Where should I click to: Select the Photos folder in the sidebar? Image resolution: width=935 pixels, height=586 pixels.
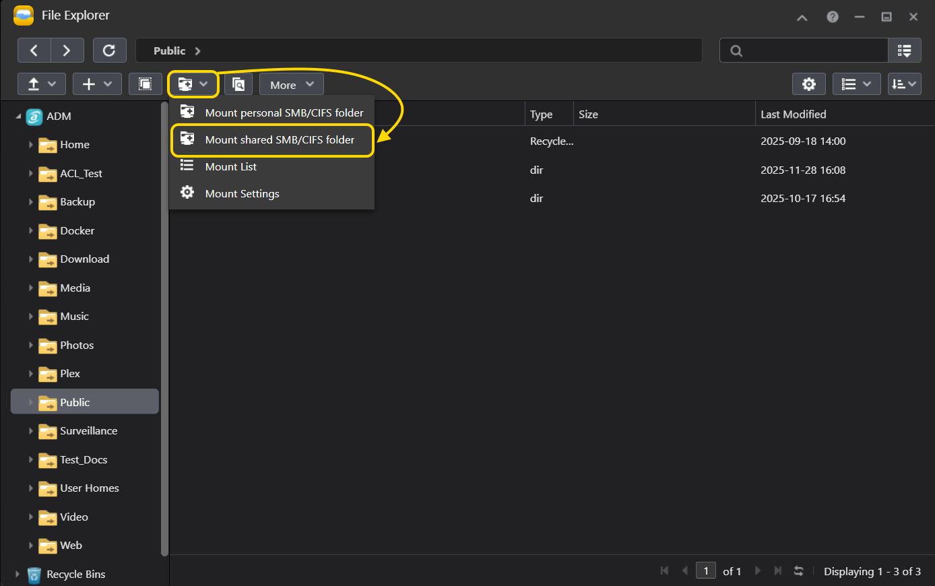tap(77, 345)
